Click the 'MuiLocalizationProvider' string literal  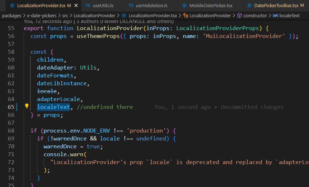(x=244, y=36)
